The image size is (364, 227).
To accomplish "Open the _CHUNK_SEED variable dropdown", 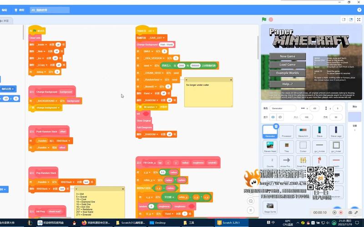I will 153,73.
